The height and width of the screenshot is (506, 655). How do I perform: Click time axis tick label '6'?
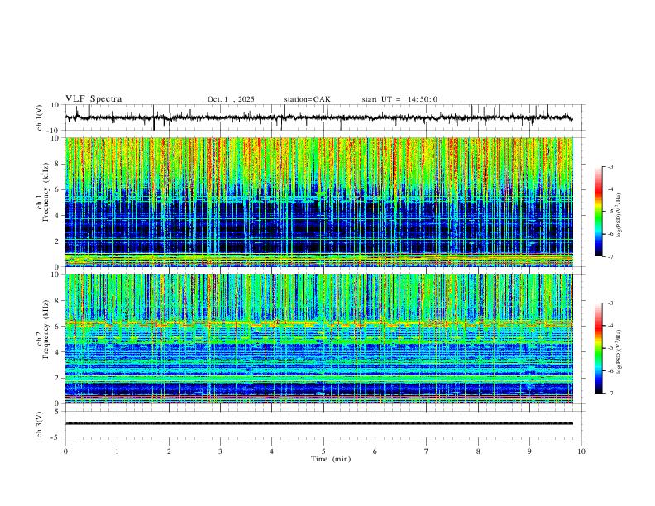(375, 451)
